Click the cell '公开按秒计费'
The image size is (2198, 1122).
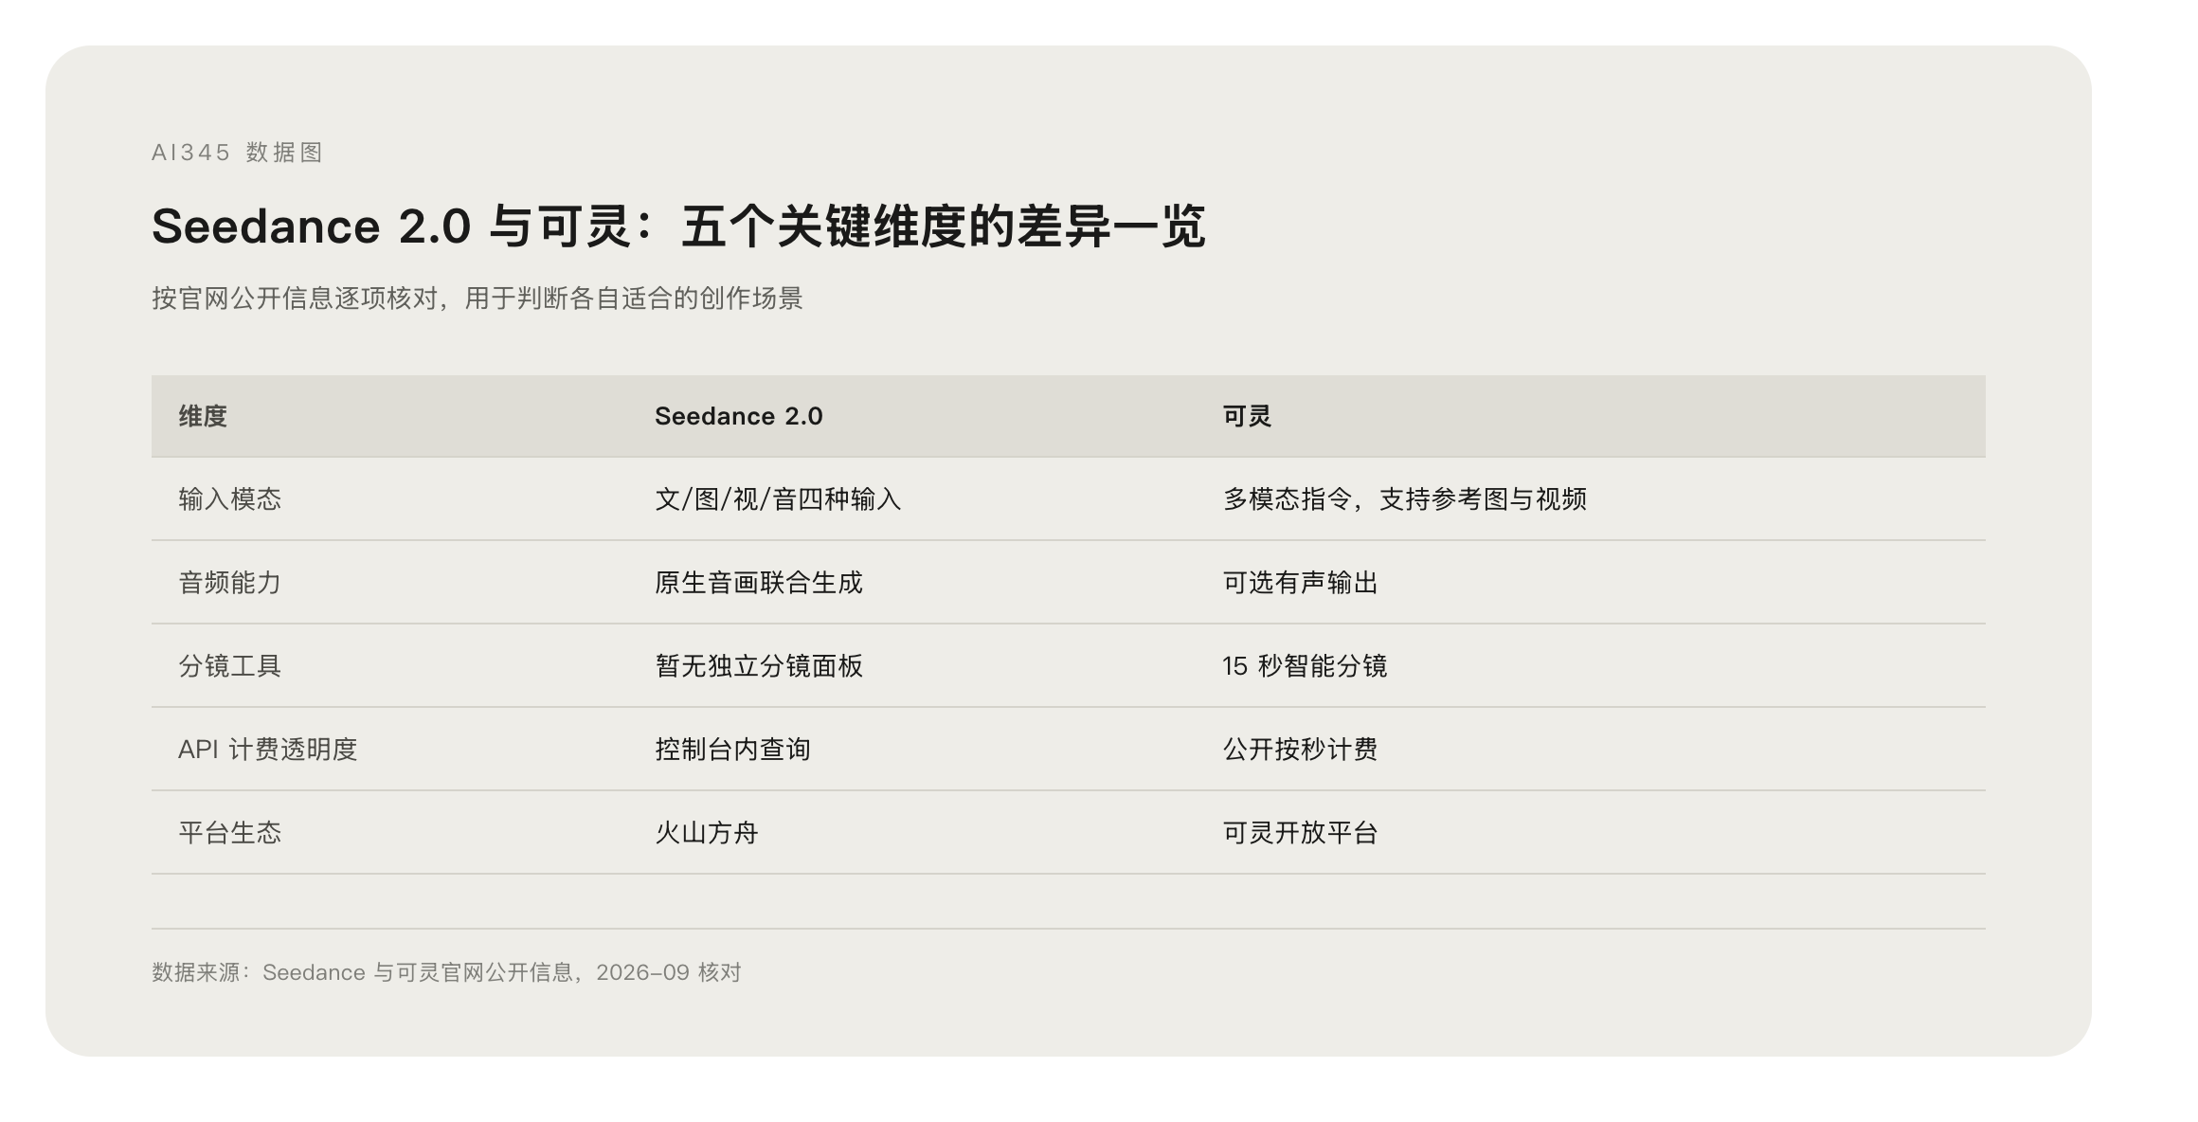click(1301, 750)
